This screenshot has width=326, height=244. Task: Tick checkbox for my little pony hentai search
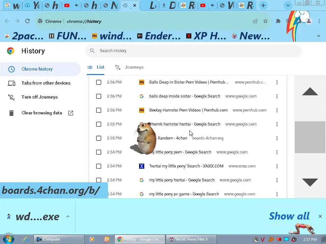[x=99, y=180]
